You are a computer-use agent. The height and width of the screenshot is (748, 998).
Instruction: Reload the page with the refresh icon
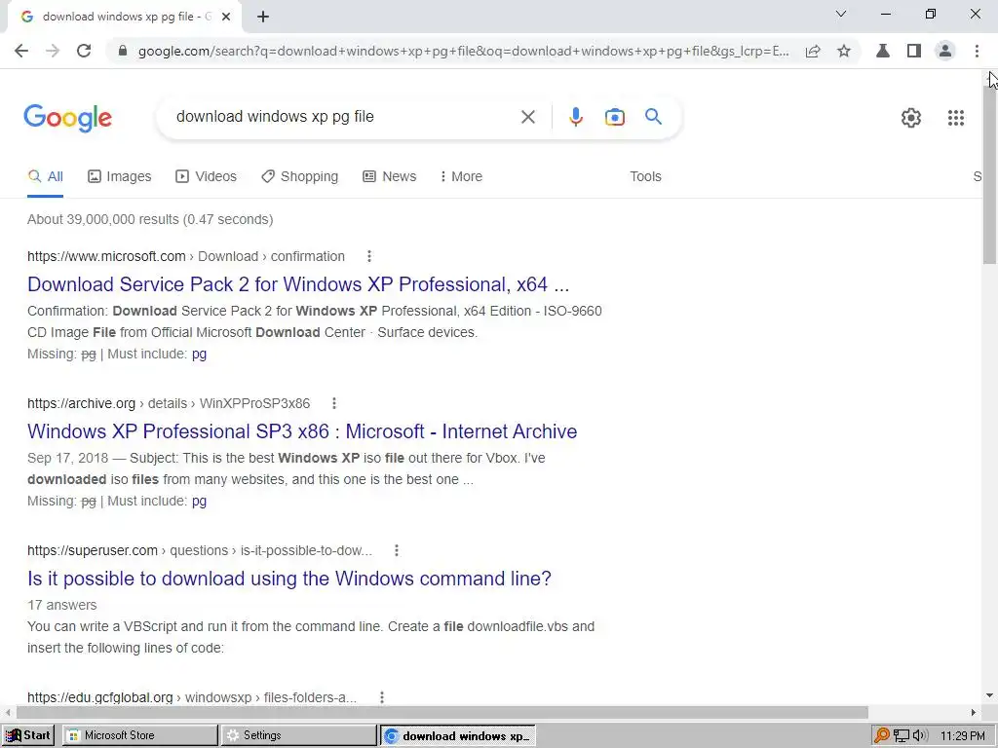tap(84, 51)
